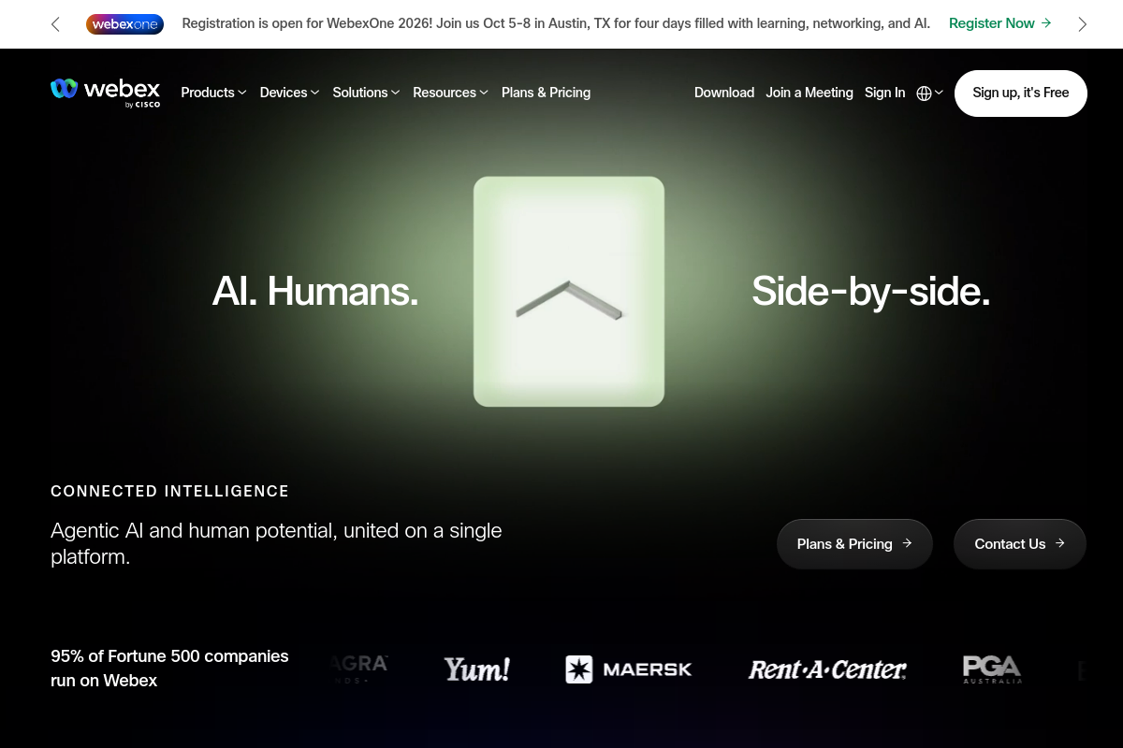
Task: Click the Webex by Cisco logo
Action: coord(106,93)
